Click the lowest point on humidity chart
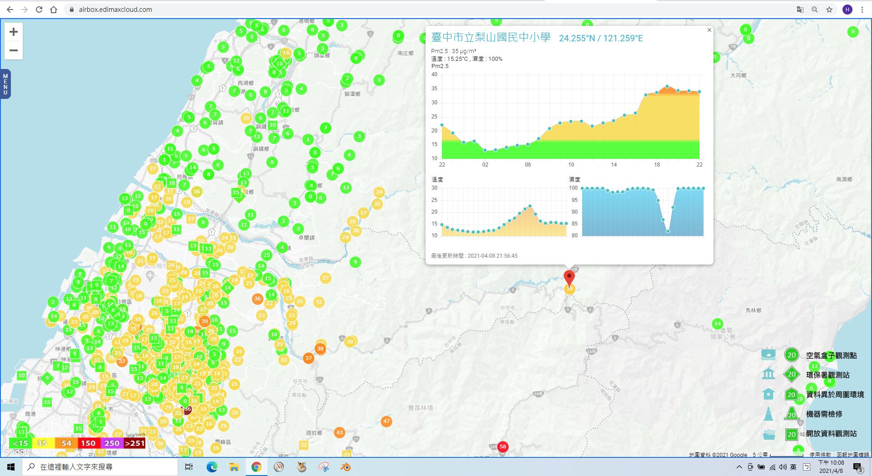The height and width of the screenshot is (476, 872). pyautogui.click(x=668, y=231)
